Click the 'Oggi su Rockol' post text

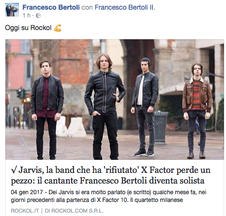tap(28, 28)
